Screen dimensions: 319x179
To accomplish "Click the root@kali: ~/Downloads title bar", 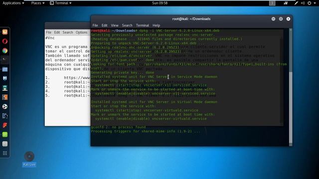I will [191, 19].
